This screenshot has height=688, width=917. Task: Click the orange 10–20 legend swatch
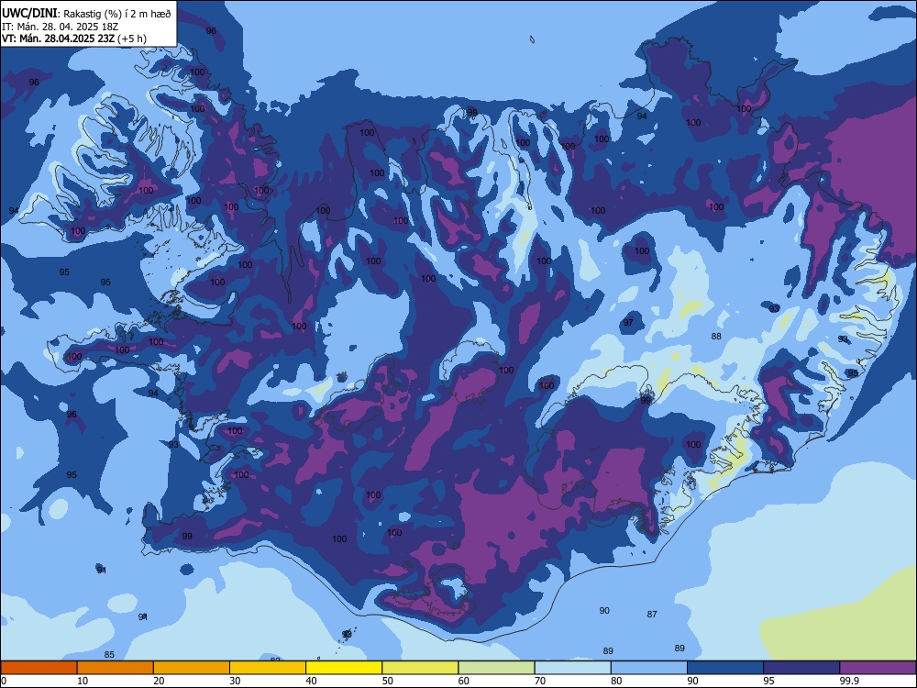pyautogui.click(x=116, y=668)
